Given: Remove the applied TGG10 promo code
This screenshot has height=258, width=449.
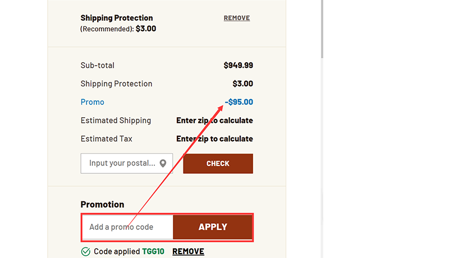Looking at the screenshot, I should tap(188, 252).
